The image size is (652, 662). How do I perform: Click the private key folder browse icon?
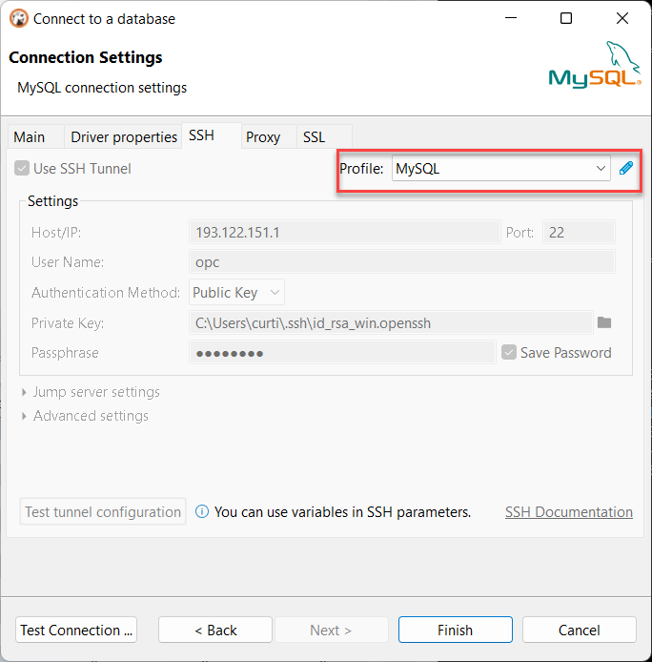coord(604,322)
